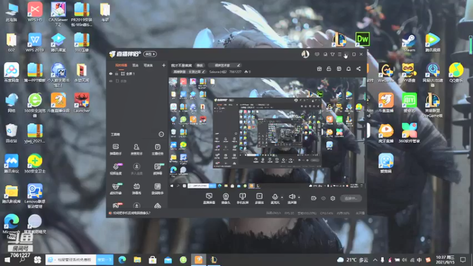
Task: Open the hamburger menu in title bar
Action: point(339,54)
